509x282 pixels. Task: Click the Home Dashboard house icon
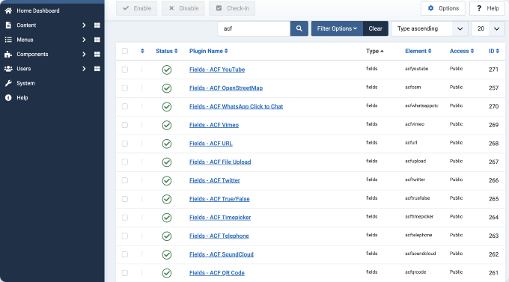8,10
